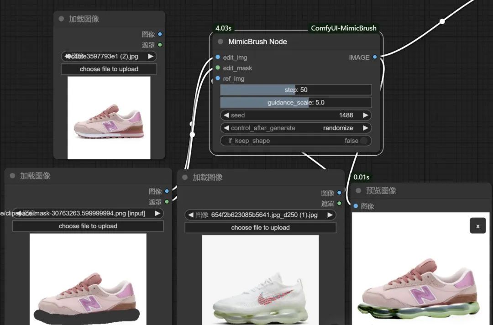
Task: Select next file after e3597793e1 (2).jpg
Action: click(x=151, y=56)
